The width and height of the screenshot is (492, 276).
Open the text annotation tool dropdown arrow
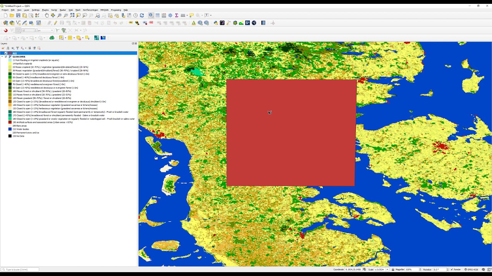point(211,15)
